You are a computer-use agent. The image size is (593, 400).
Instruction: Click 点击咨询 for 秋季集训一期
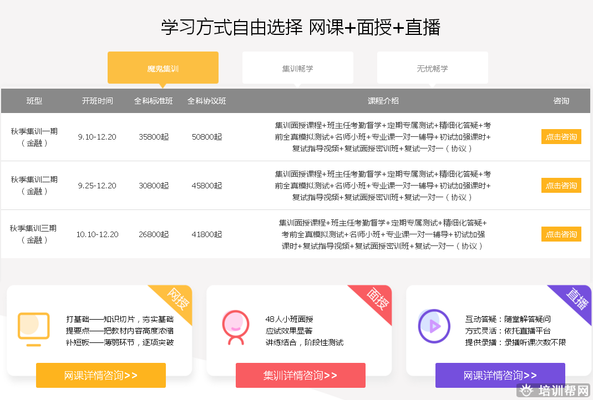click(561, 137)
